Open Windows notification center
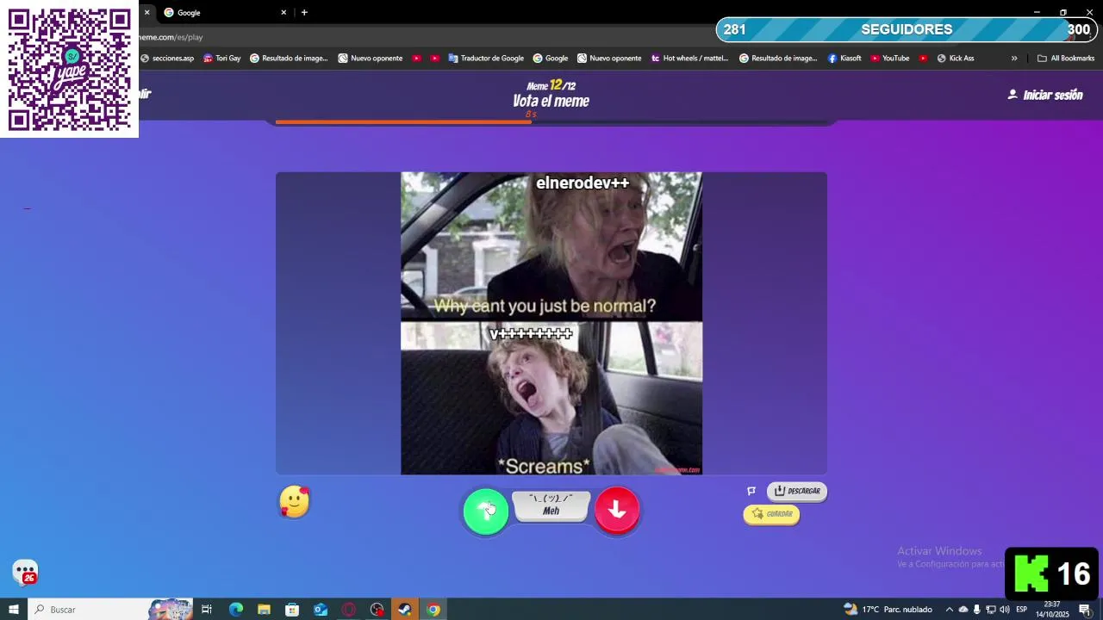The image size is (1103, 620). click(1085, 610)
